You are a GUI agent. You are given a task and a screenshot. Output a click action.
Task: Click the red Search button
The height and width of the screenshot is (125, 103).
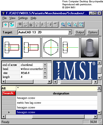[9, 93]
